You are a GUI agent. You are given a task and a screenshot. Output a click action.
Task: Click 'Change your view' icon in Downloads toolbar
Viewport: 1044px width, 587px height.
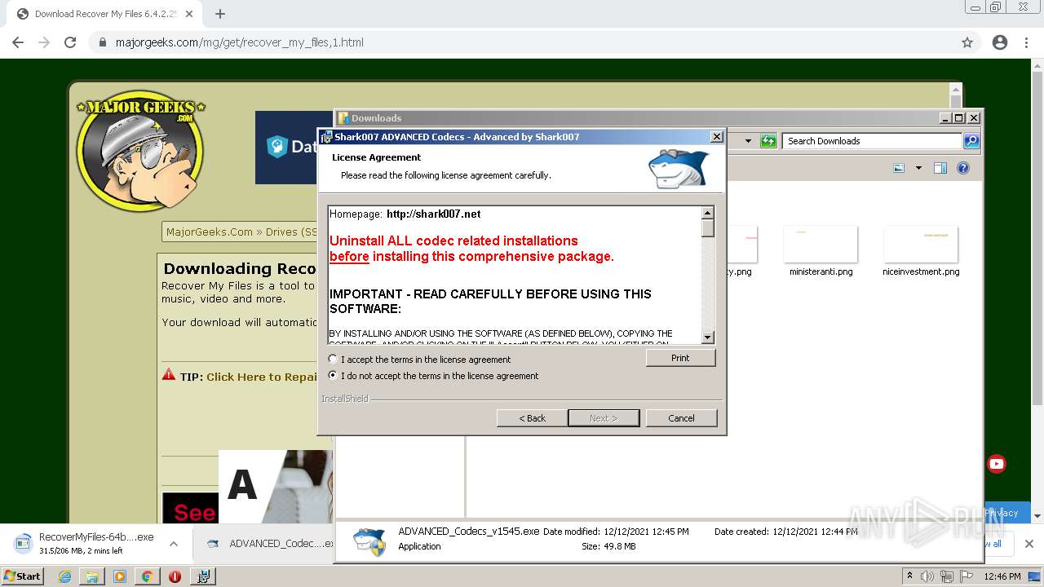[899, 168]
